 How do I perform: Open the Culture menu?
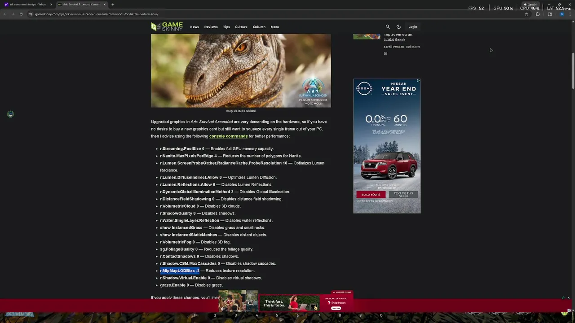(241, 27)
